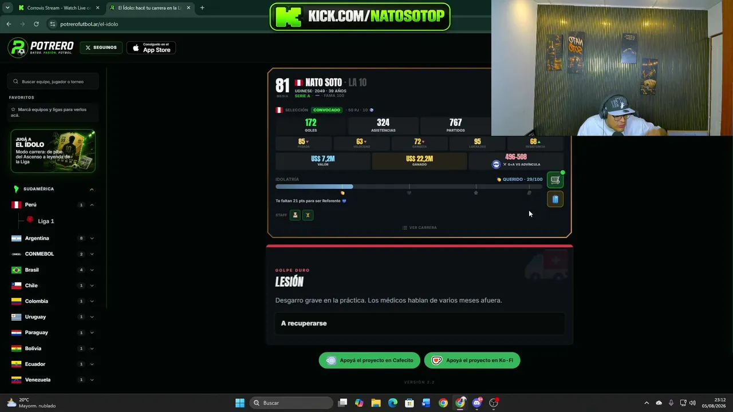Click the Ver Carrera link

(419, 228)
